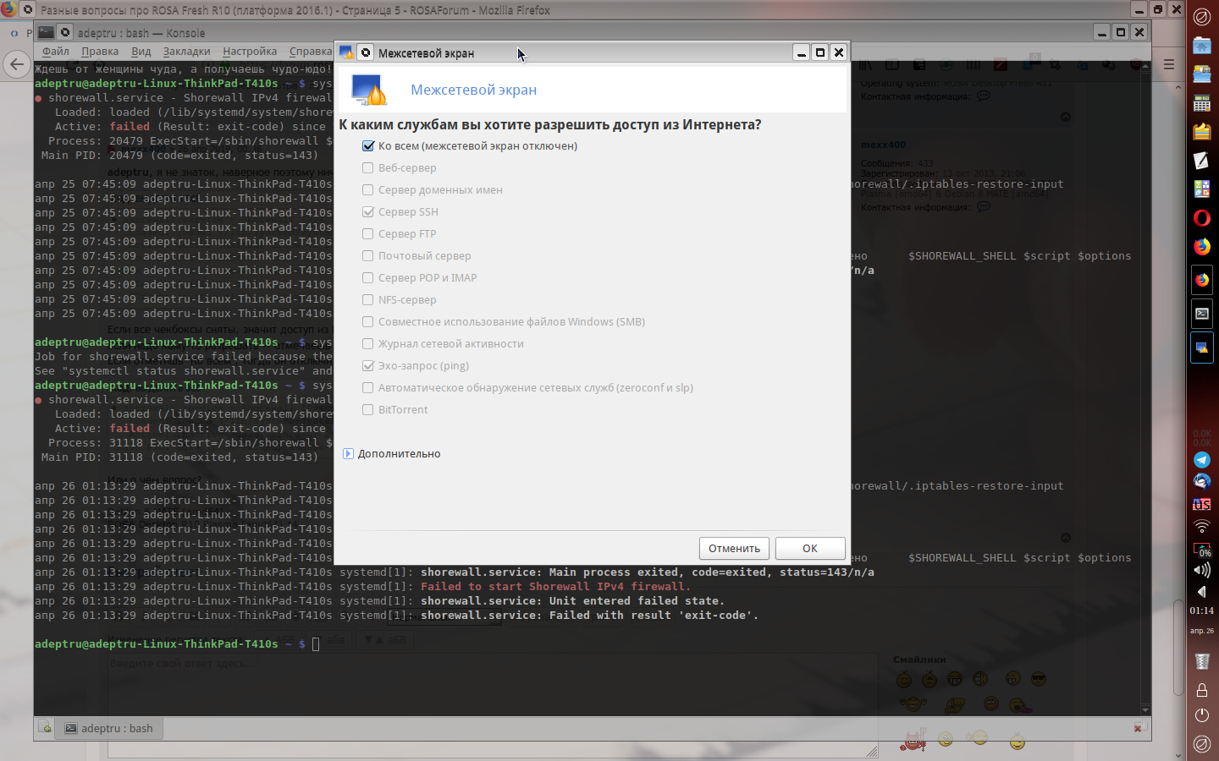The image size is (1219, 761).
Task: Click the Konsole terminal prompt cursor
Action: tap(316, 644)
